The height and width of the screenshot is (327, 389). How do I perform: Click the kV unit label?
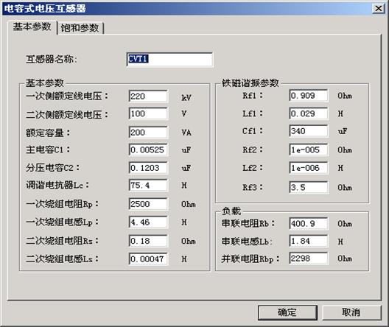click(186, 98)
